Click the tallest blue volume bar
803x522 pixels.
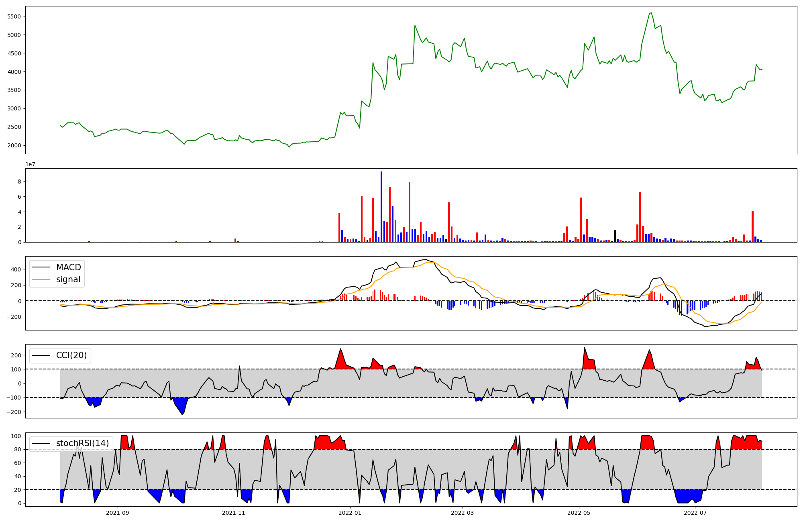pos(381,207)
